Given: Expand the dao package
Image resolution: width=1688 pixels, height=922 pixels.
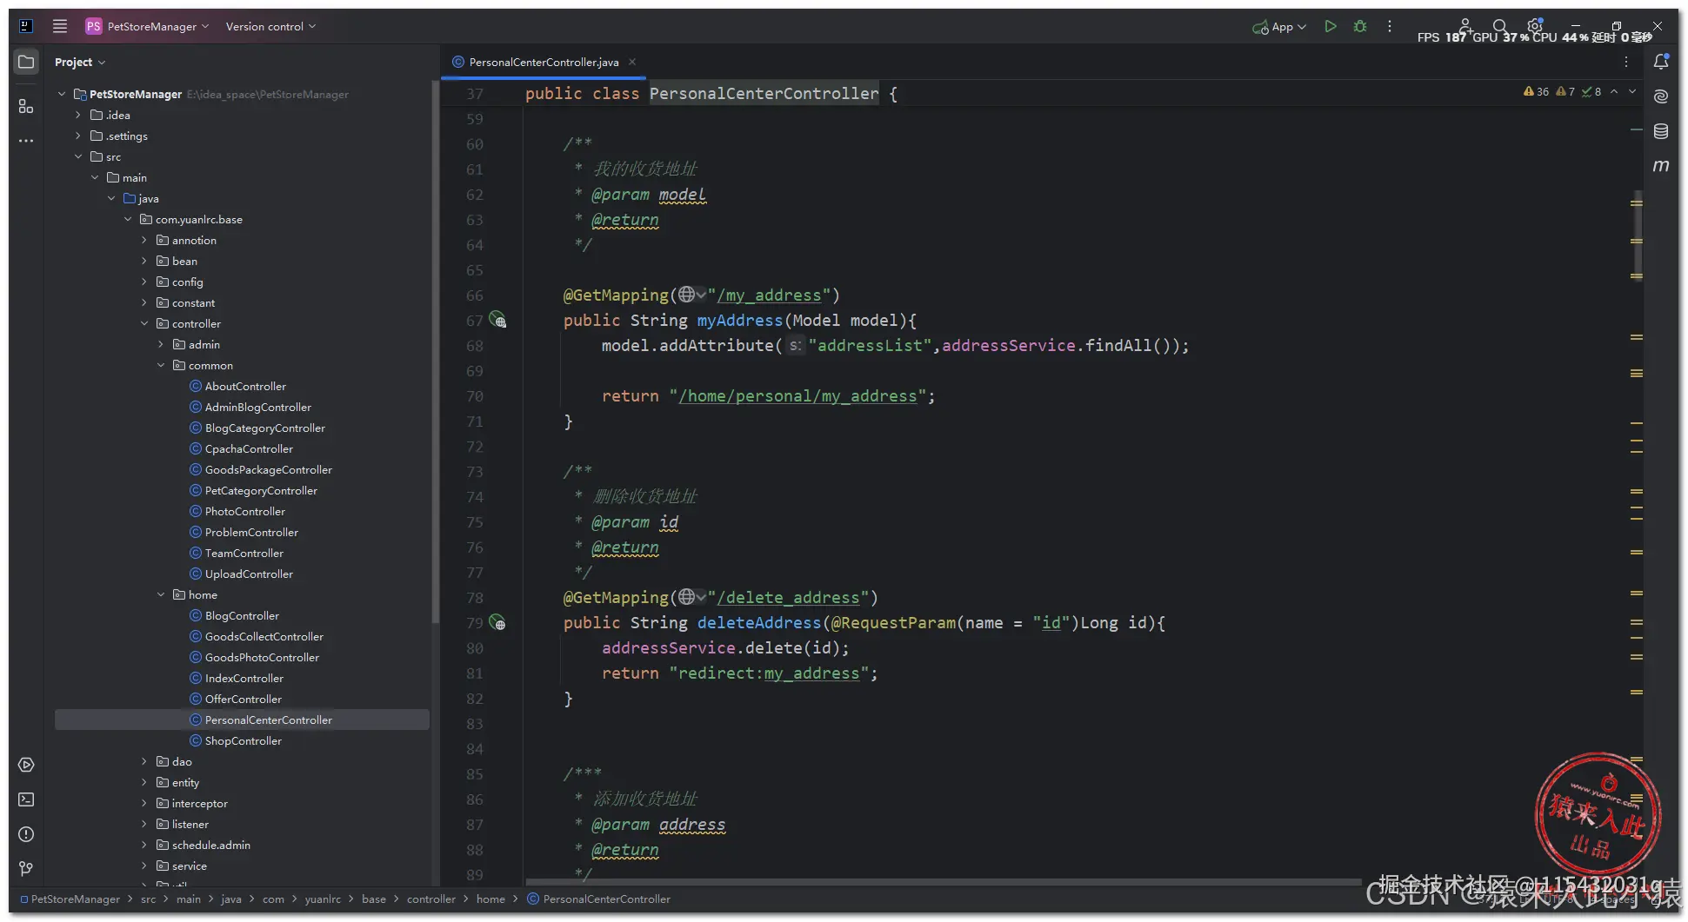Looking at the screenshot, I should click(144, 761).
